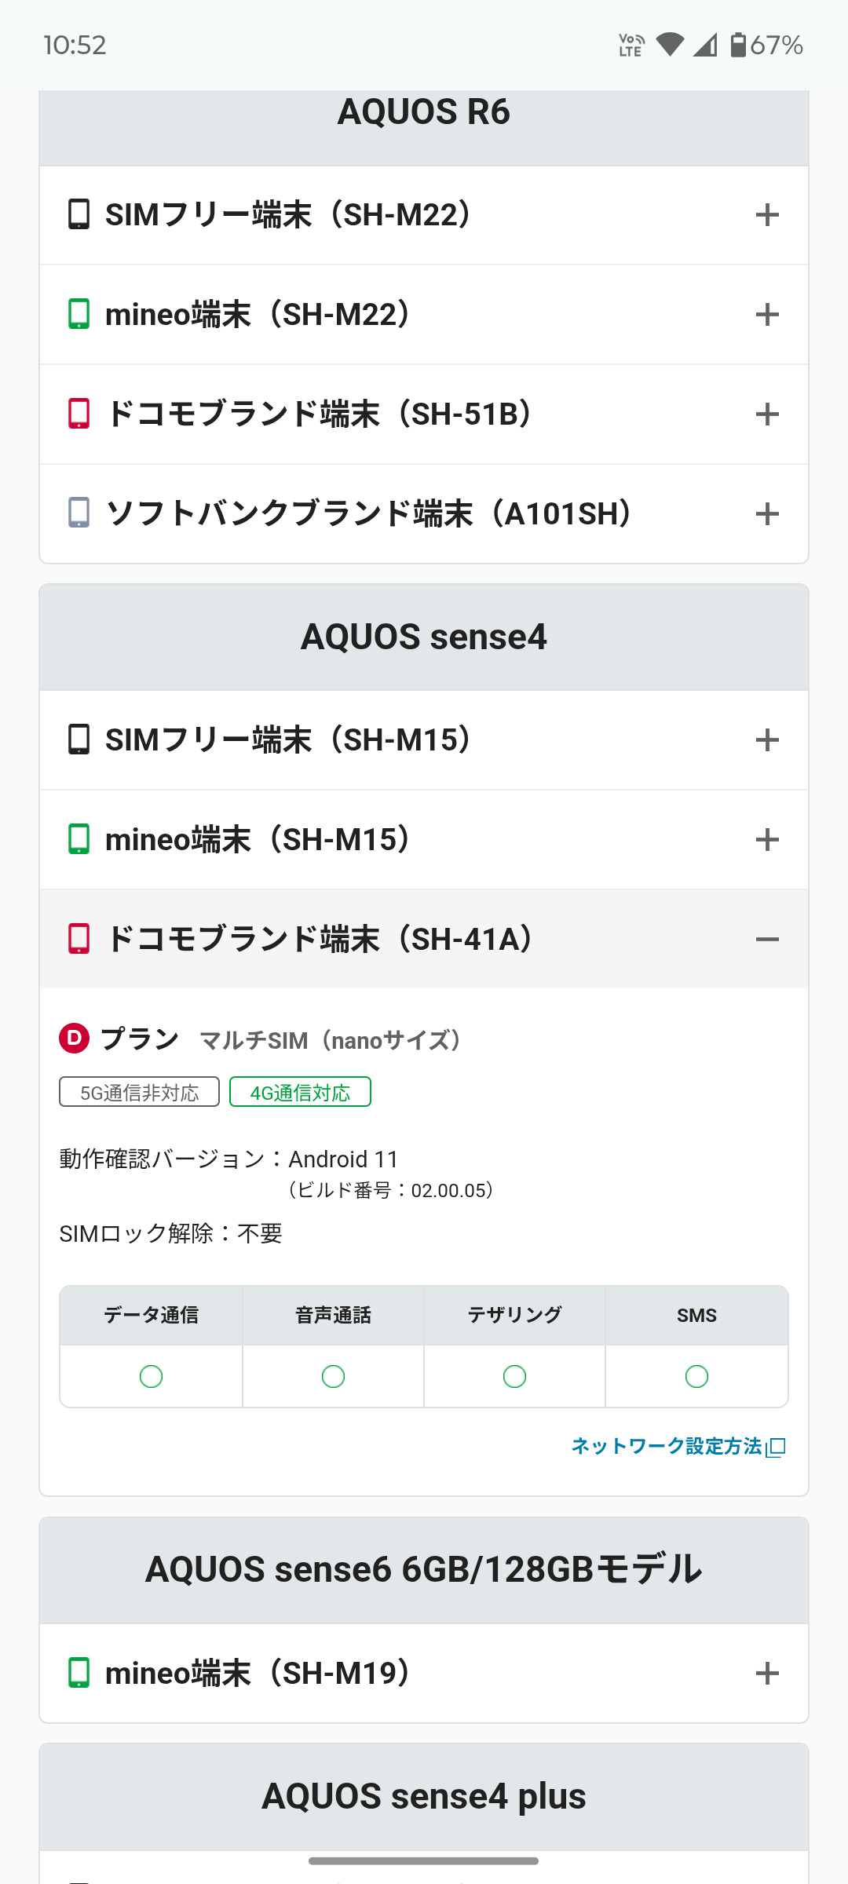The image size is (848, 1884).
Task: Open the SIMフリー端末 (SH-M15) row title
Action: click(x=287, y=739)
